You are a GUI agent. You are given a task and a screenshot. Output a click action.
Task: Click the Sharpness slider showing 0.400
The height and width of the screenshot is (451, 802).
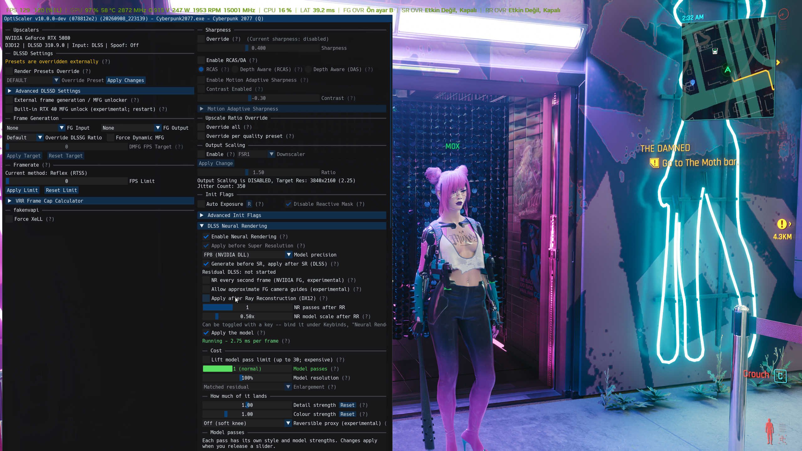click(x=258, y=48)
